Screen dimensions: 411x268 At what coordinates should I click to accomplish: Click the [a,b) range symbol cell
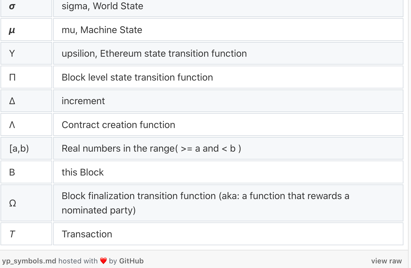tap(26, 148)
